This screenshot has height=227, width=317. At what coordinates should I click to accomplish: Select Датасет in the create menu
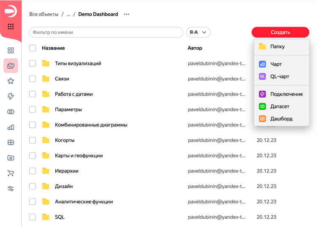279,106
